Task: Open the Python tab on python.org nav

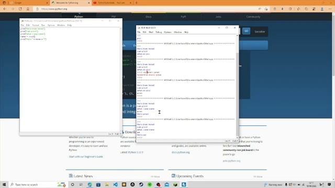Action: click(x=79, y=17)
